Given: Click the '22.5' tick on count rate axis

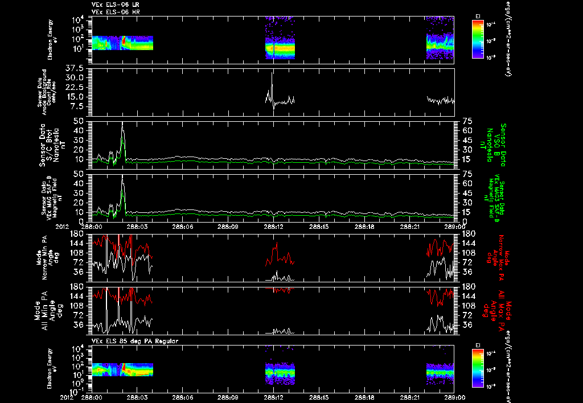Looking at the screenshot, I should click(74, 87).
